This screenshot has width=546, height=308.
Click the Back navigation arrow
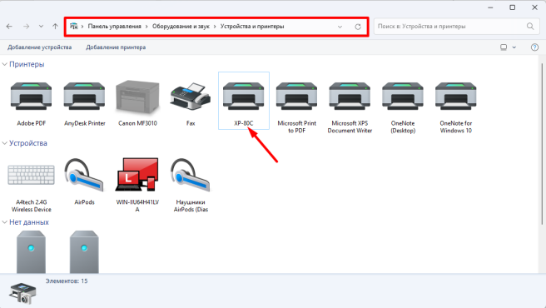click(9, 26)
